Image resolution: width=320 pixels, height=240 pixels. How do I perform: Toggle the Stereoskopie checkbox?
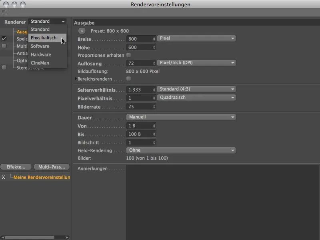click(x=4, y=67)
